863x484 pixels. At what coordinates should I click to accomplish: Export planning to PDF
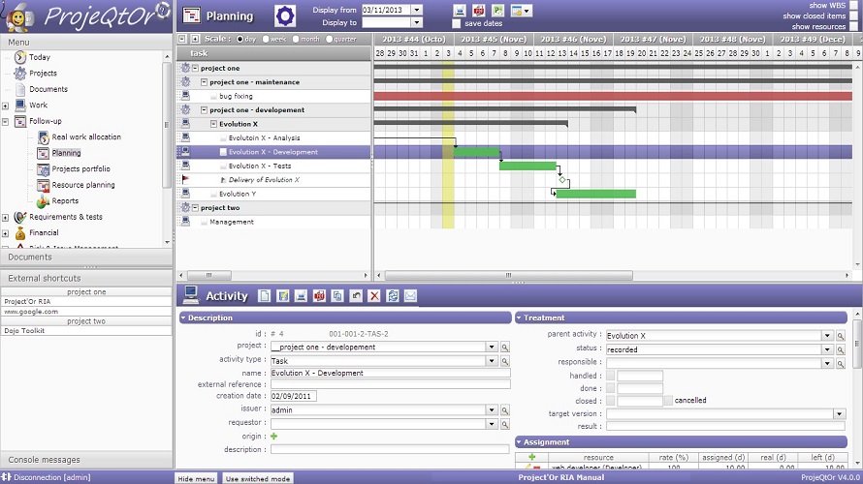(x=479, y=10)
